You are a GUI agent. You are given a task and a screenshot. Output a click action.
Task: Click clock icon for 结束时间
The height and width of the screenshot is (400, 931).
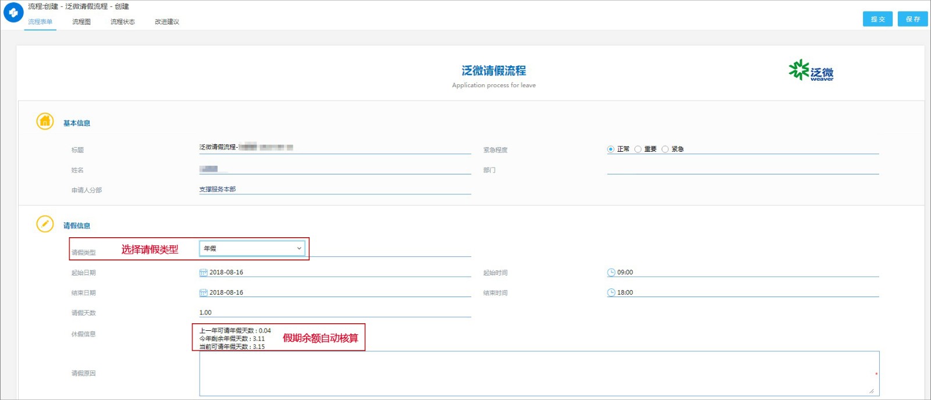pos(611,292)
